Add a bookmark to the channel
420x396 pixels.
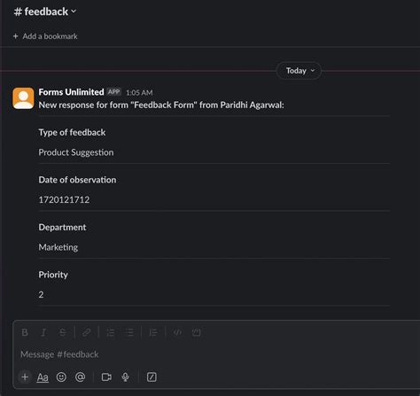[45, 36]
